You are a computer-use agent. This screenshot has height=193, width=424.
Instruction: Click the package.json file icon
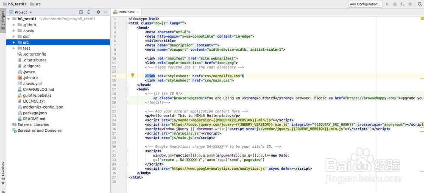[x=20, y=113]
